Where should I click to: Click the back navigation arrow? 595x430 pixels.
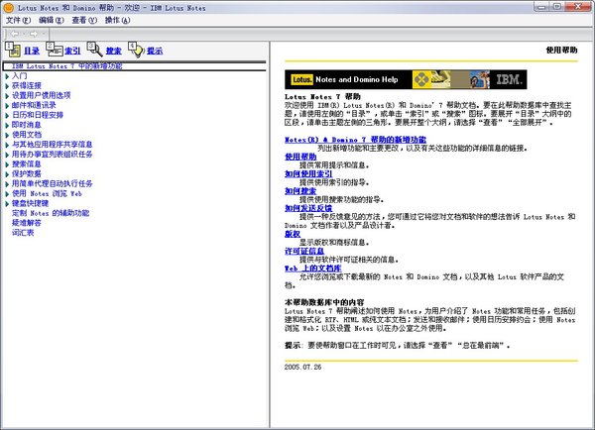[13, 33]
